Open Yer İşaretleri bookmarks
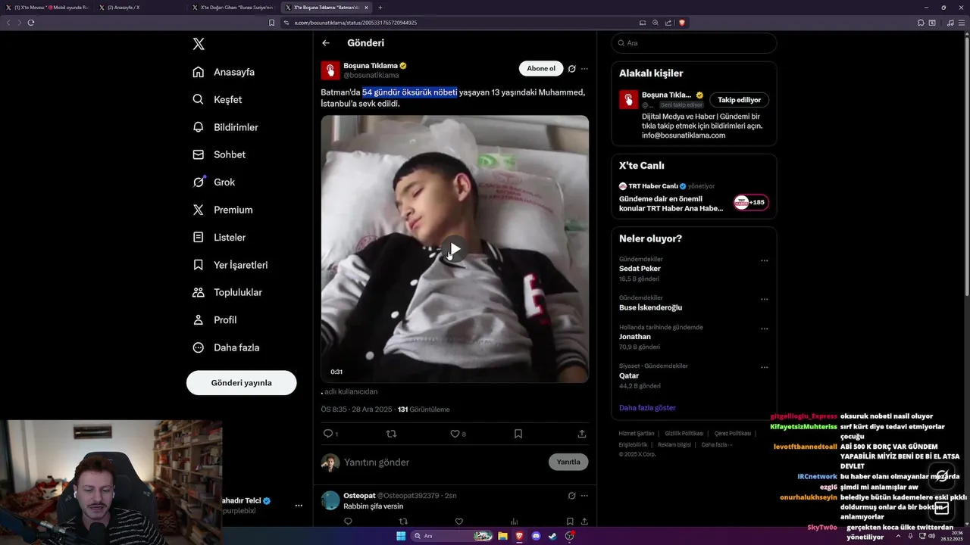The height and width of the screenshot is (545, 970). 230,265
